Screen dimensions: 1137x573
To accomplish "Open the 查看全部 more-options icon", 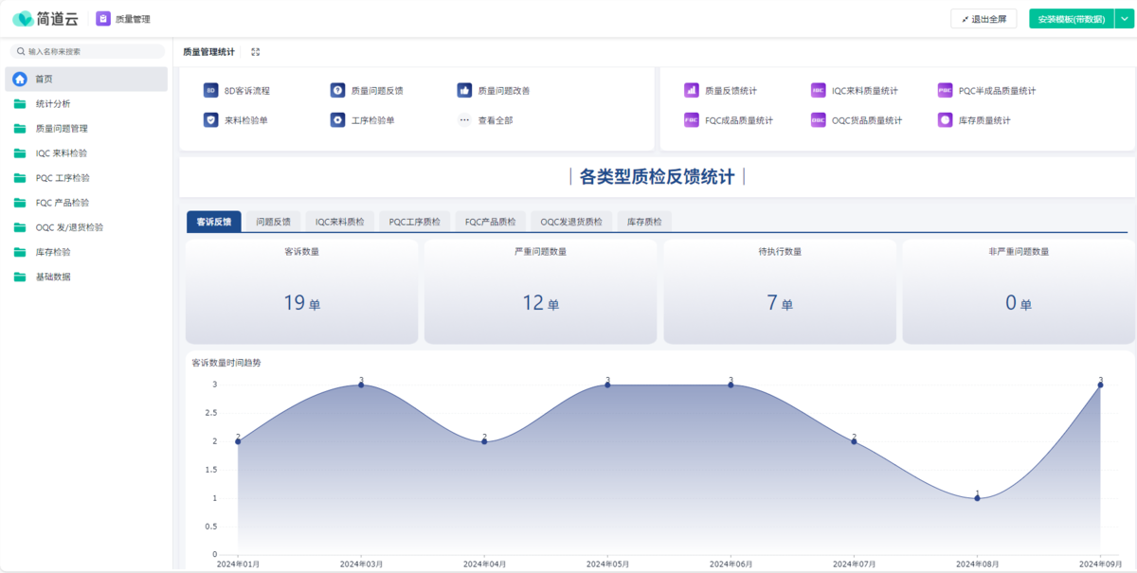I will tap(464, 120).
